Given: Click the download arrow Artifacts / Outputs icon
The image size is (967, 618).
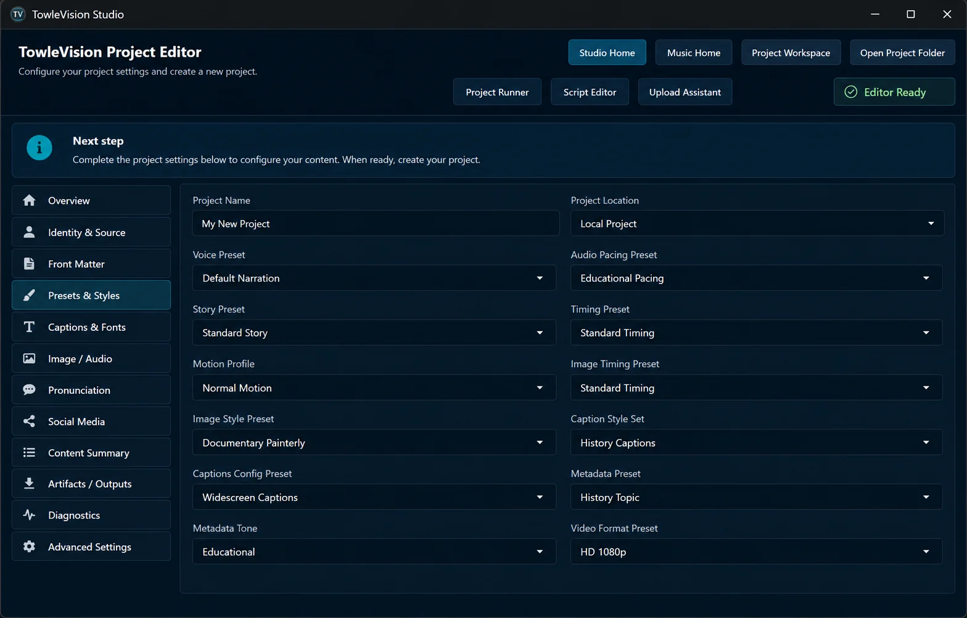Looking at the screenshot, I should coord(29,483).
